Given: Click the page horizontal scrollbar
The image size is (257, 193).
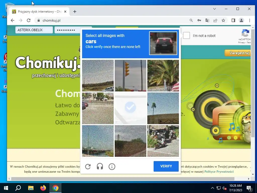Looking at the screenshot, I should pyautogui.click(x=123, y=179).
